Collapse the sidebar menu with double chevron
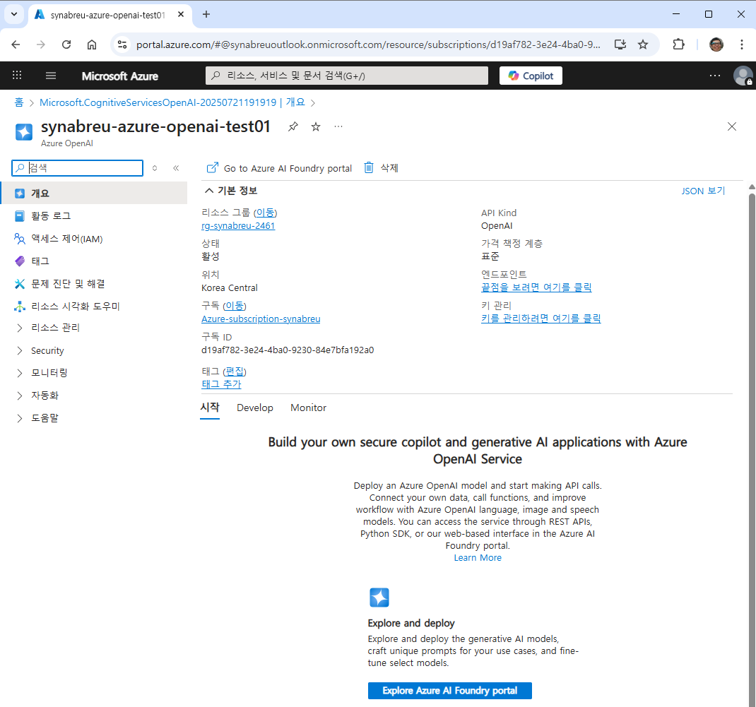 (x=176, y=167)
